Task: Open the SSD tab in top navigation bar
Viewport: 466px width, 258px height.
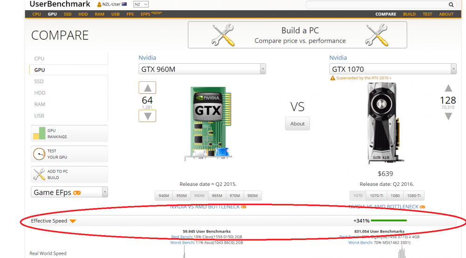Action: 68,14
